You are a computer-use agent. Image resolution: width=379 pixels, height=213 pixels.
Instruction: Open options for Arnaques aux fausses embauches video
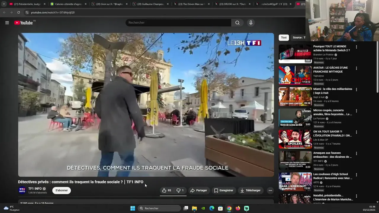point(356,154)
